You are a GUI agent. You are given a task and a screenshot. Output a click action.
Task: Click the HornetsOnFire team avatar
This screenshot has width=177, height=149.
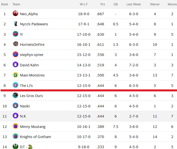(15, 44)
